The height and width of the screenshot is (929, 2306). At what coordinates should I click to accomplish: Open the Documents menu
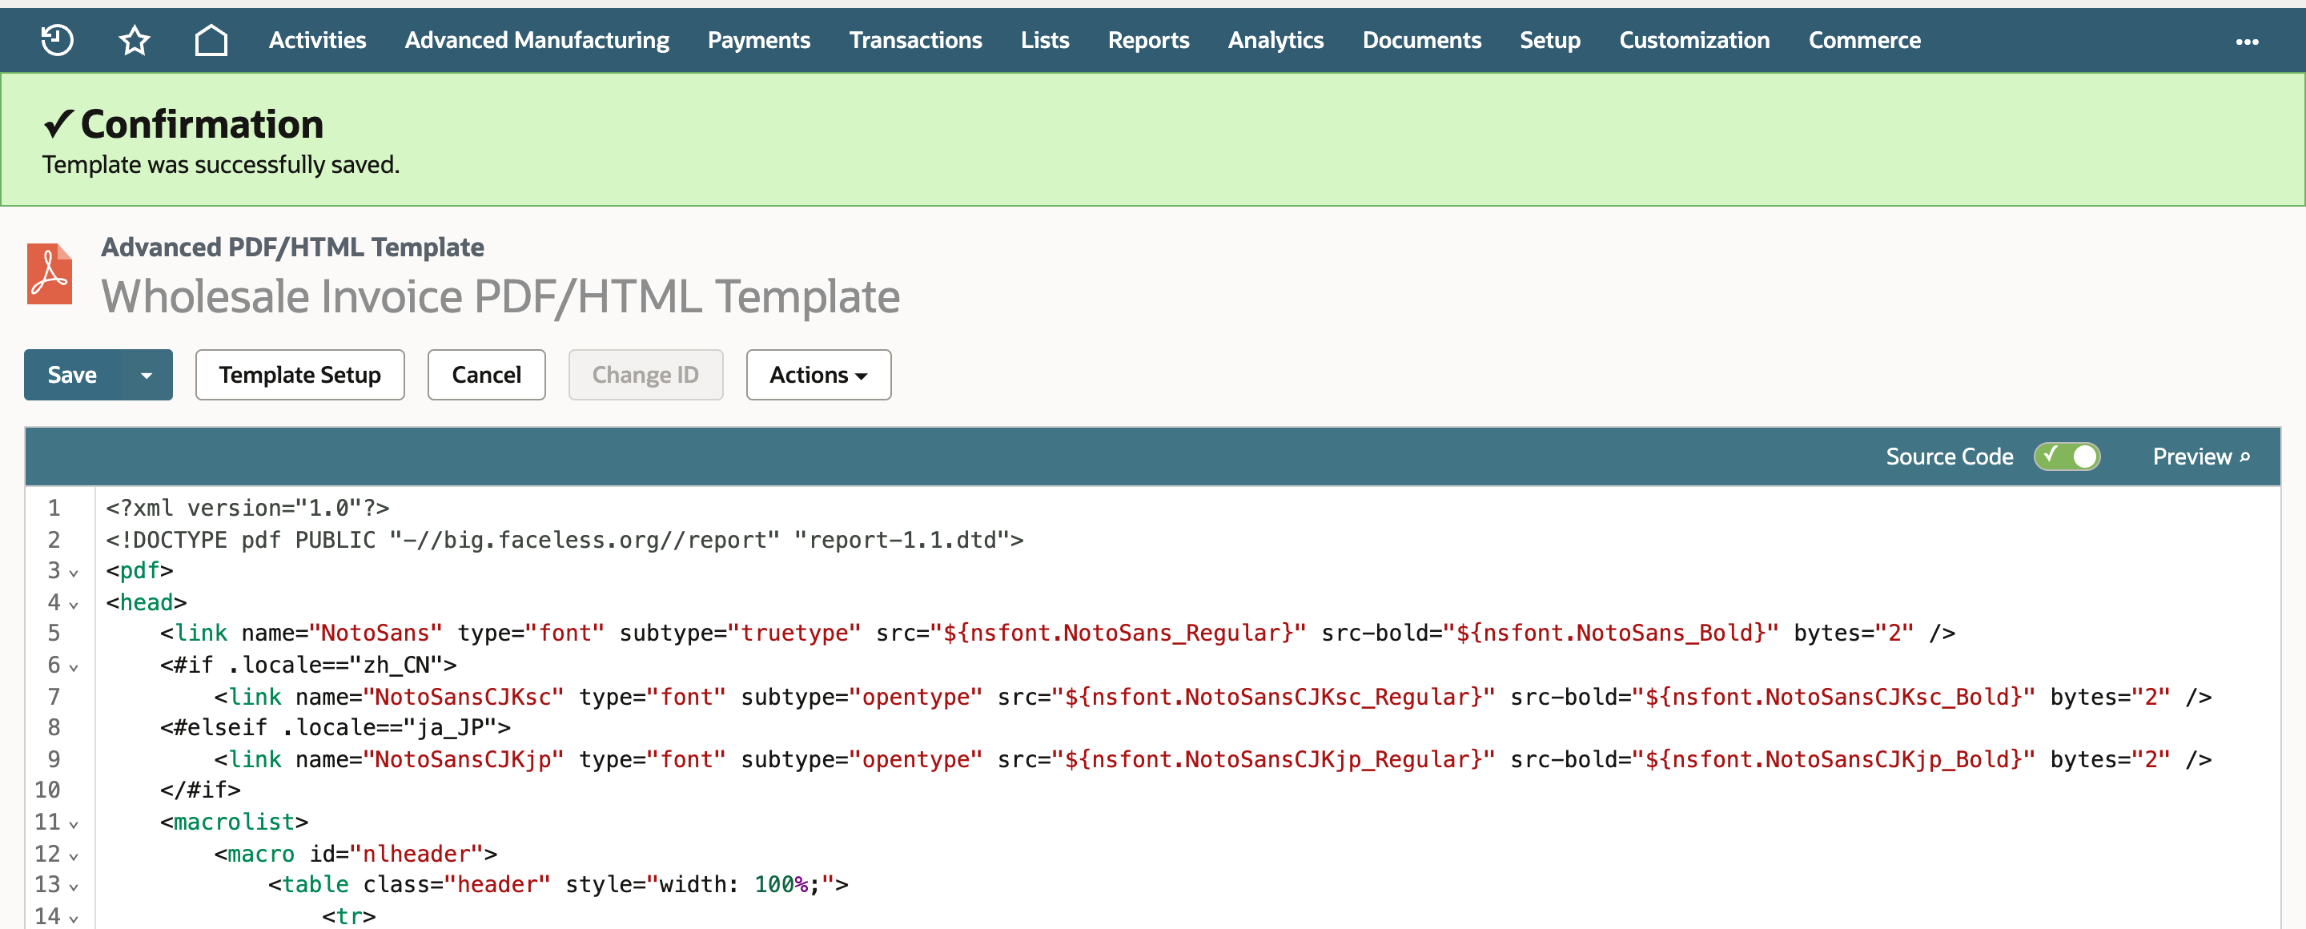coord(1421,40)
